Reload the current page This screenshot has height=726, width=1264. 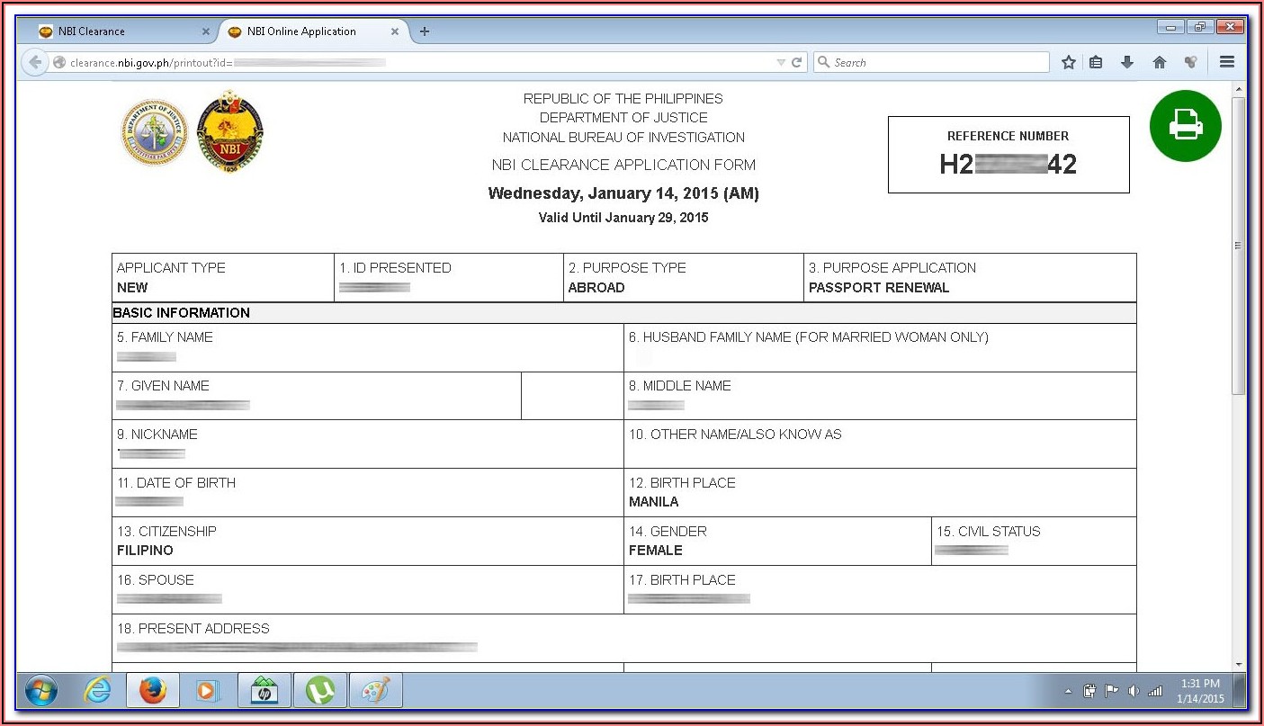(796, 62)
